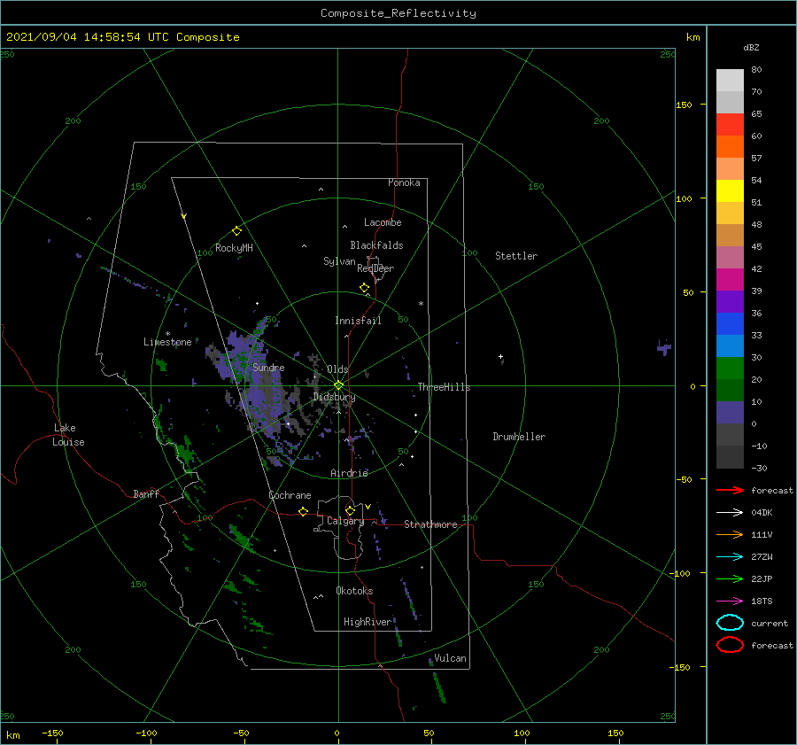Click the Okotoks label
This screenshot has width=797, height=745.
[x=355, y=591]
